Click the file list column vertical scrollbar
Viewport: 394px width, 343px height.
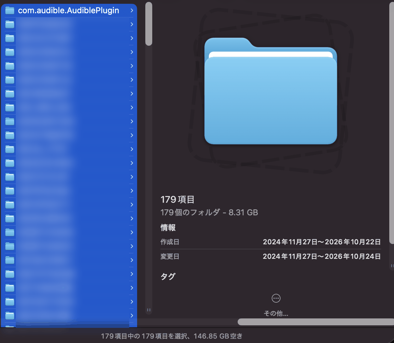pyautogui.click(x=149, y=24)
